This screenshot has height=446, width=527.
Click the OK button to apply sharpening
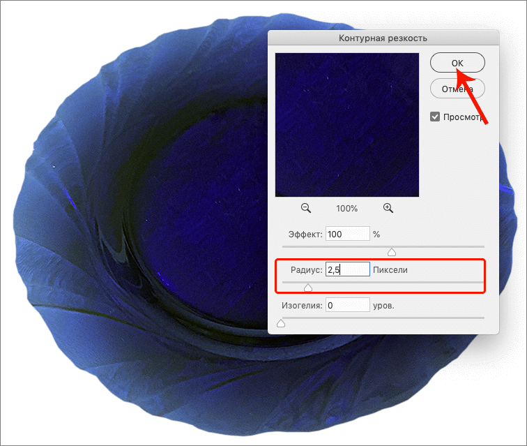[457, 63]
